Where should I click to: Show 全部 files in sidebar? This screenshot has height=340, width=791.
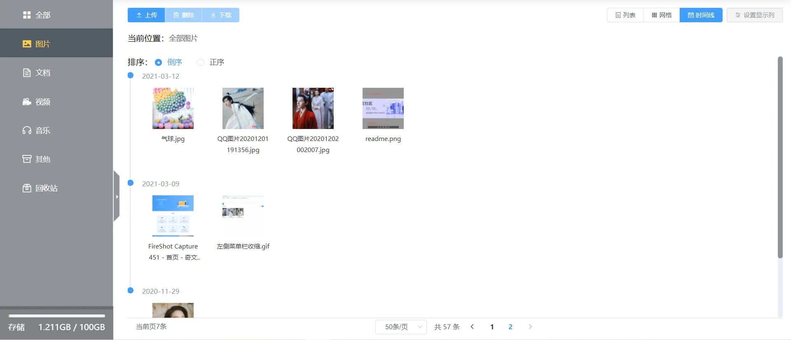click(x=56, y=15)
